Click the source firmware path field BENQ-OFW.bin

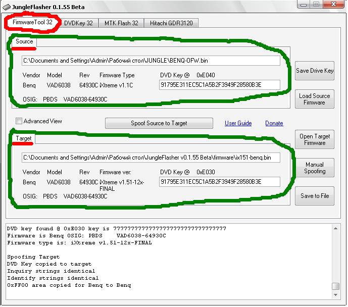coord(151,61)
